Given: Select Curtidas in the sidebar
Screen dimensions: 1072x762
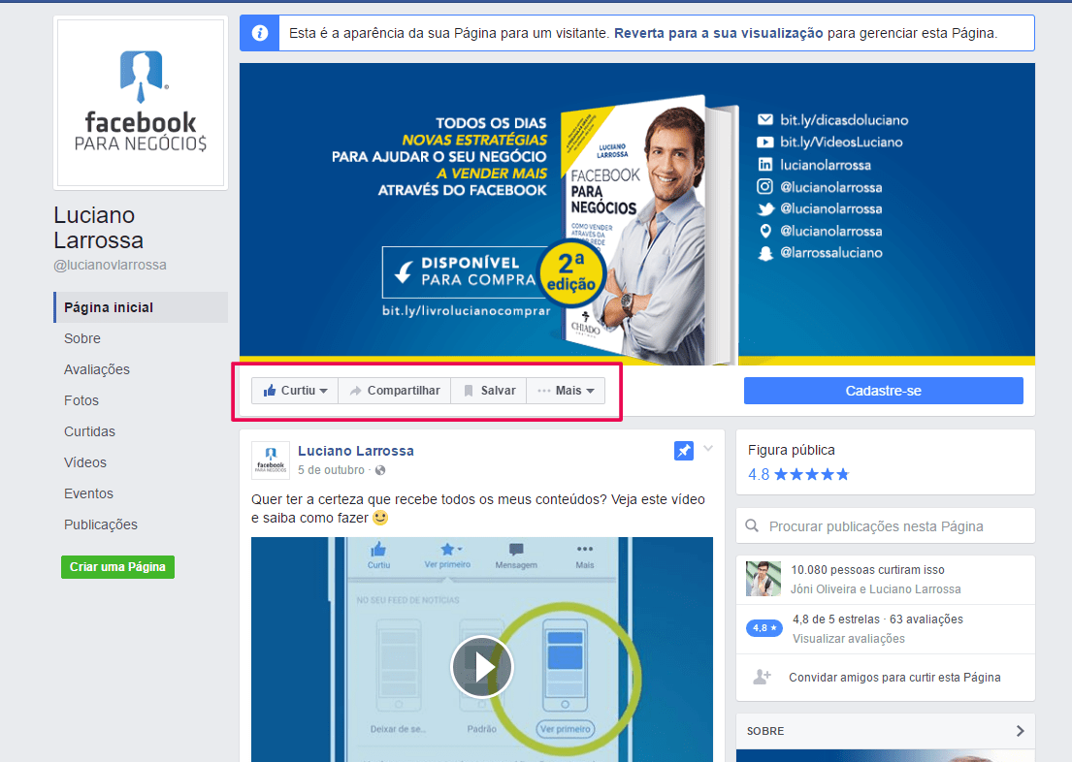Looking at the screenshot, I should point(89,431).
